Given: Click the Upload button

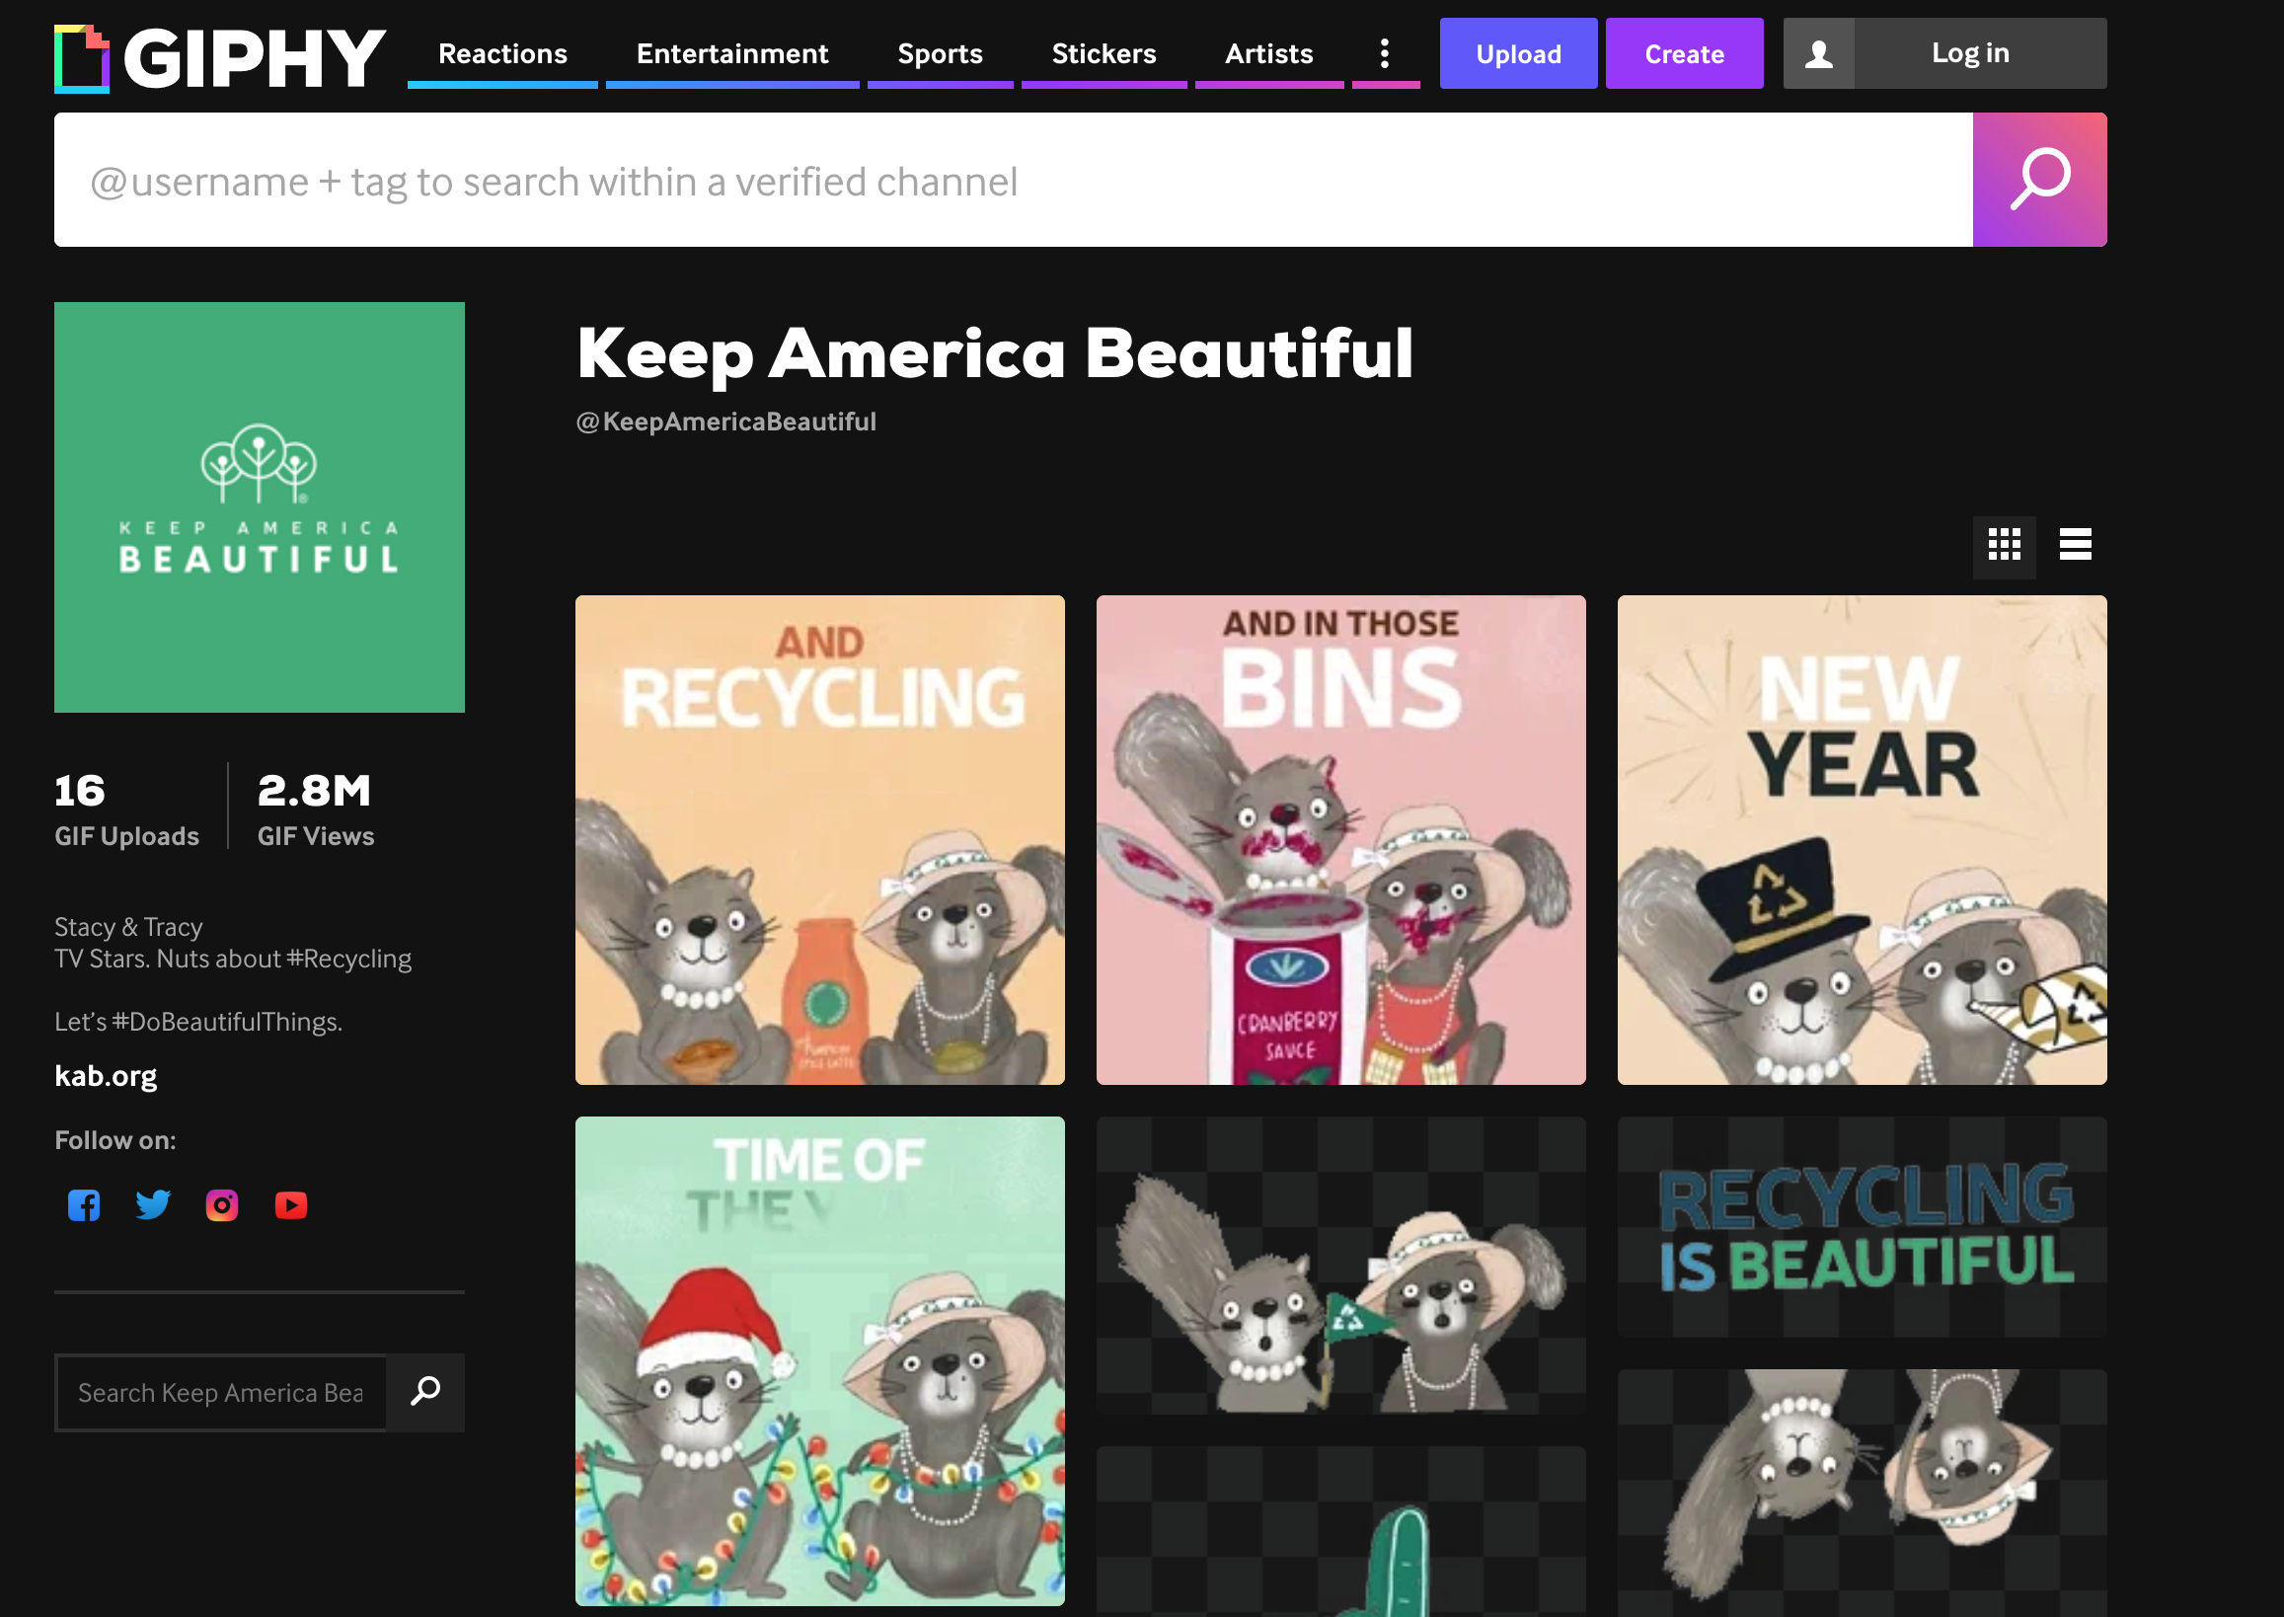Looking at the screenshot, I should click(x=1518, y=53).
